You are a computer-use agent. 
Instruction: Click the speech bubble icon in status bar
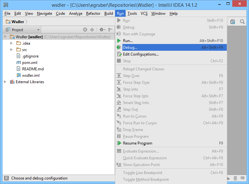click(x=243, y=178)
